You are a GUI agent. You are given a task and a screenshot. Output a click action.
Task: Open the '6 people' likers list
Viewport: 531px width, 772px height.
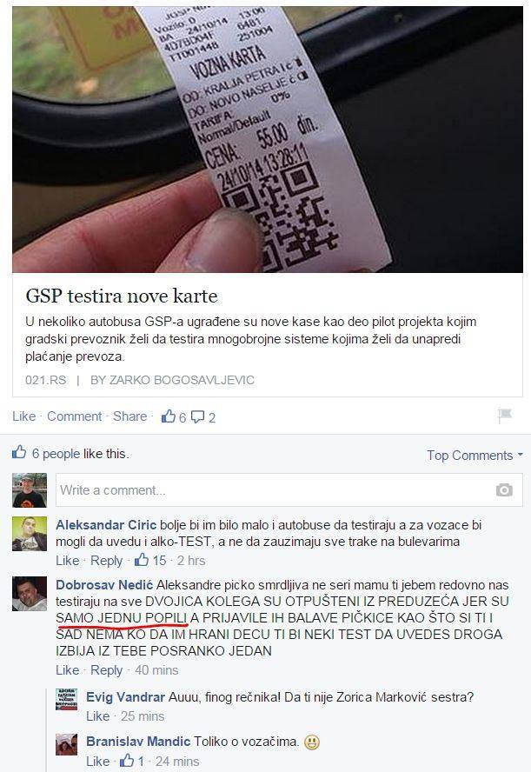pos(56,454)
